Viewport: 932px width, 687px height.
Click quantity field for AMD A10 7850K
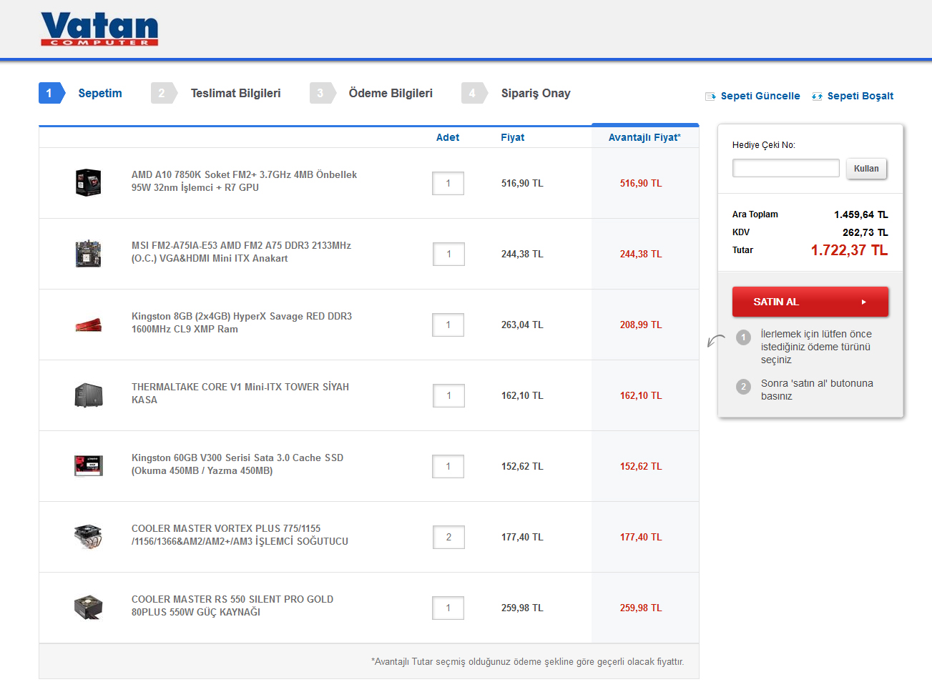click(448, 183)
